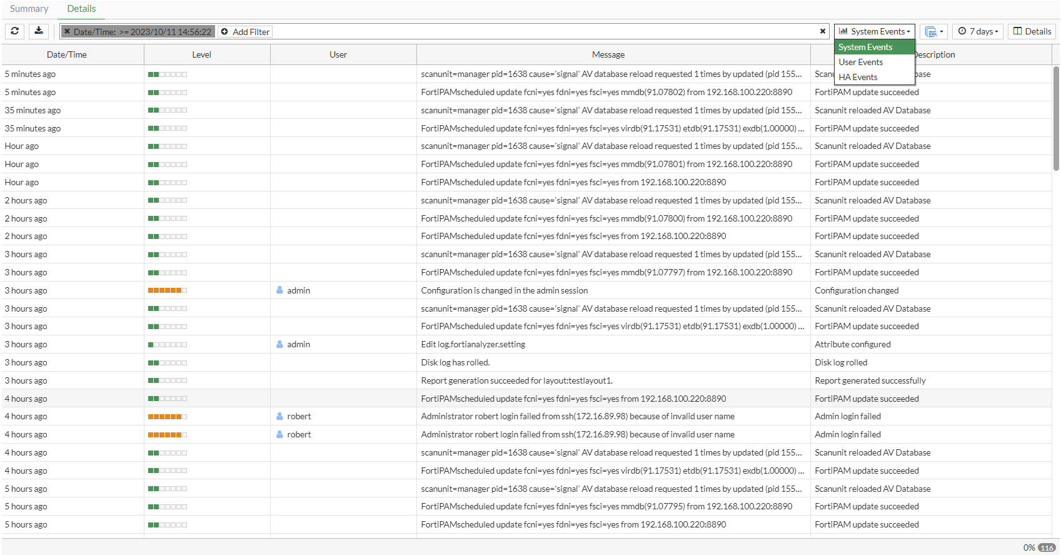Image resolution: width=1061 pixels, height=555 pixels.
Task: Sort by the Level column header
Action: (x=208, y=54)
